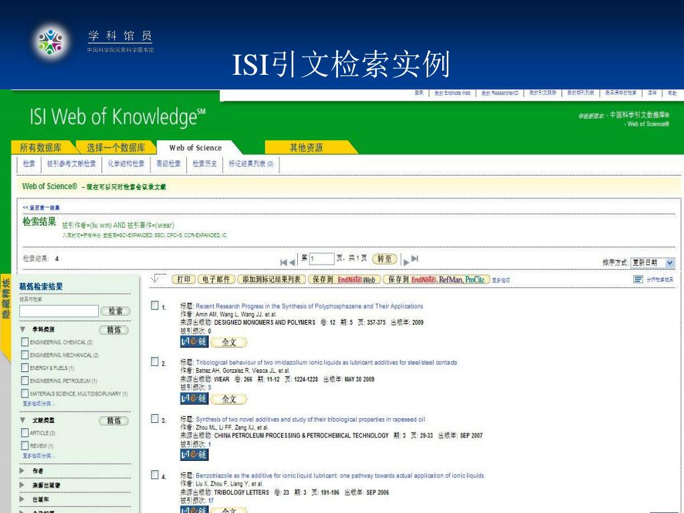
Task: Check the ARTICLE document type
Action: 25,433
